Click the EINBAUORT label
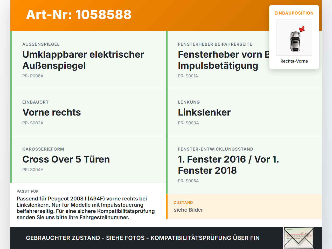 click(36, 102)
